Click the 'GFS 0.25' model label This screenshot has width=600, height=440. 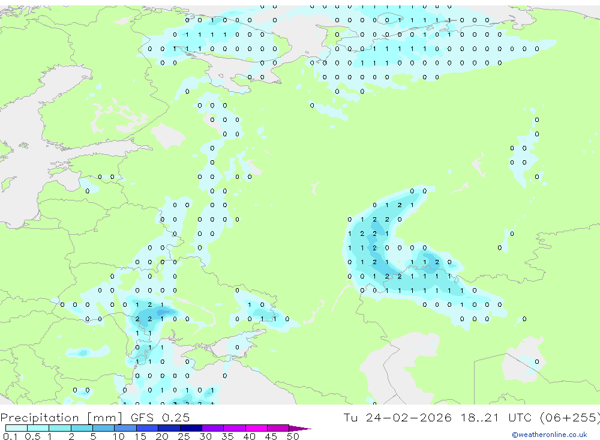tap(160, 417)
